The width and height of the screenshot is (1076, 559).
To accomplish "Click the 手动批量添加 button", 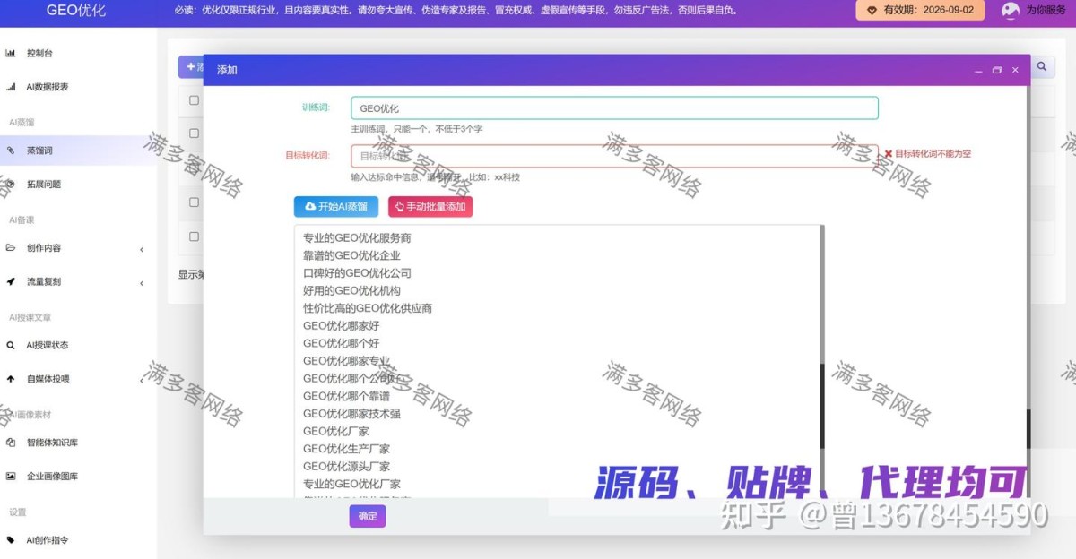I will point(430,207).
